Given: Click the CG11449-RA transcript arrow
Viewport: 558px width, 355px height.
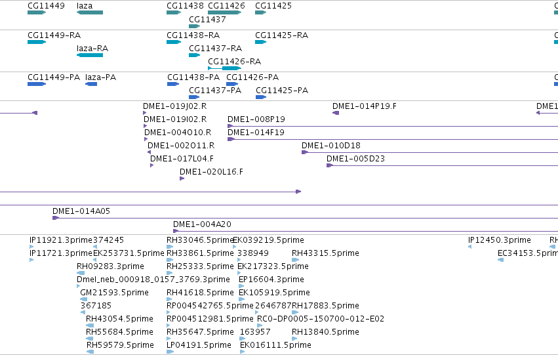Looking at the screenshot, I should 37,42.
